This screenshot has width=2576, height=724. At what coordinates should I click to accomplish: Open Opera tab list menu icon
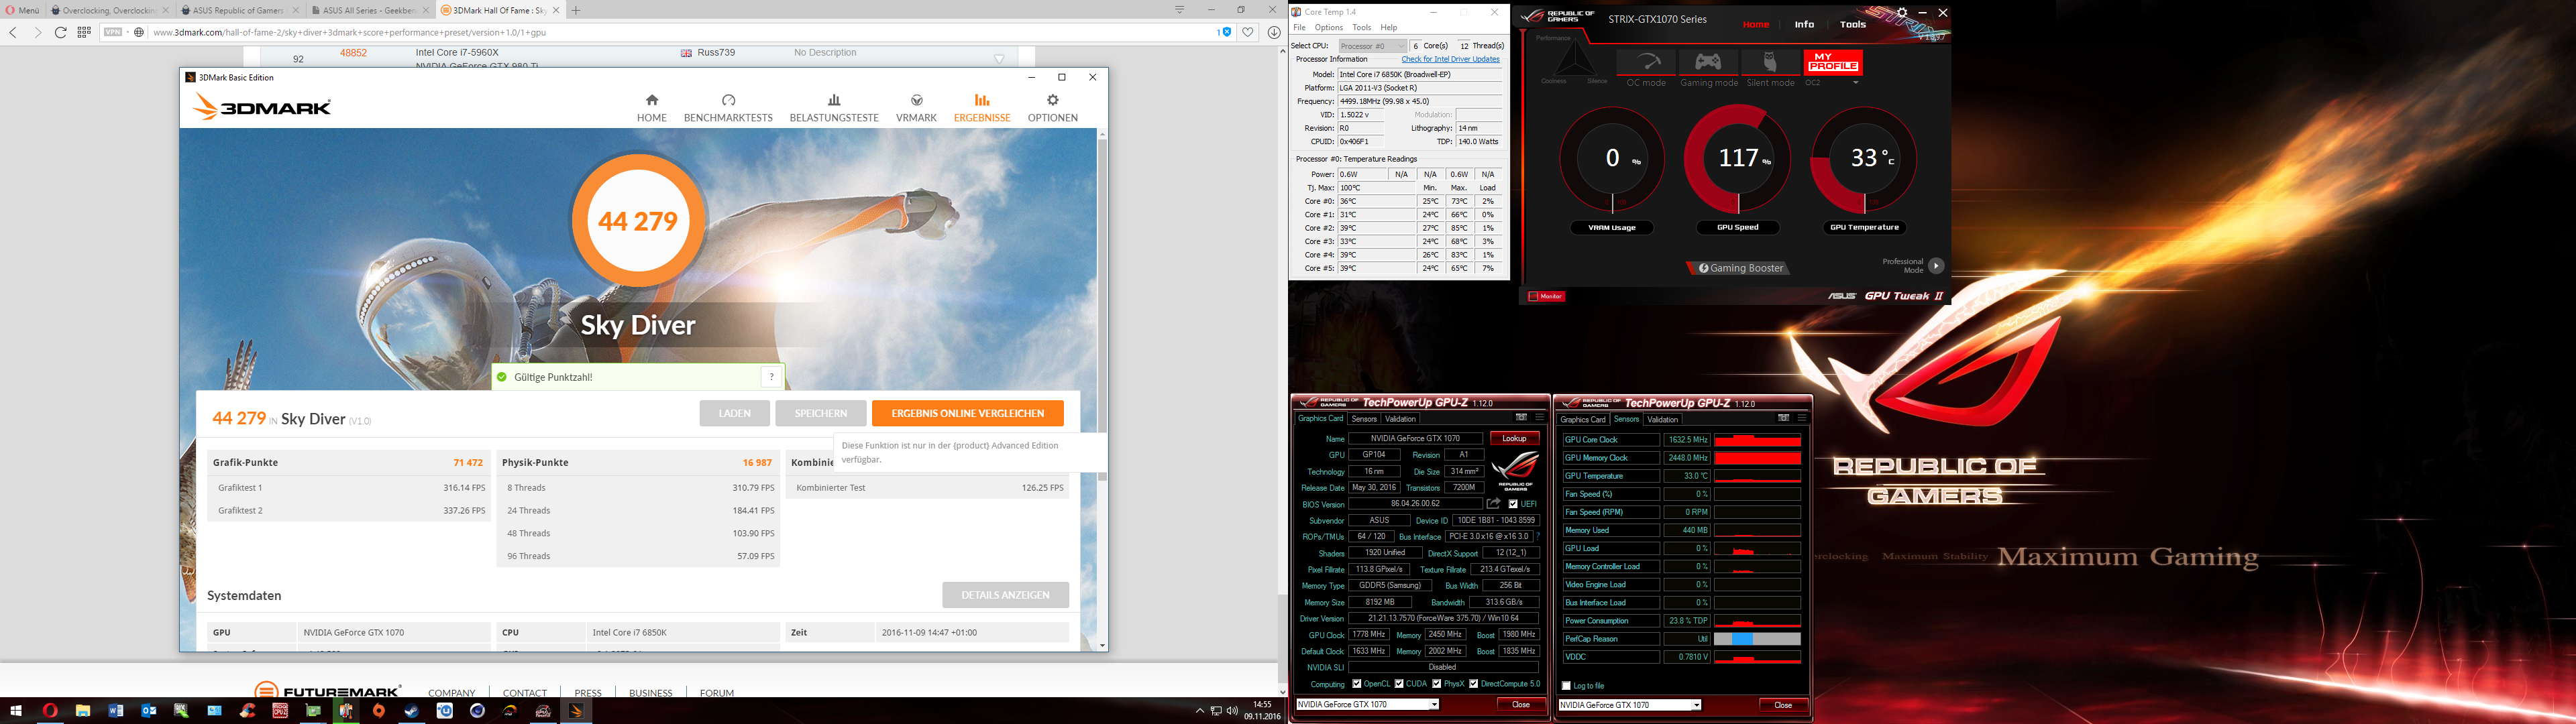pos(1180,10)
